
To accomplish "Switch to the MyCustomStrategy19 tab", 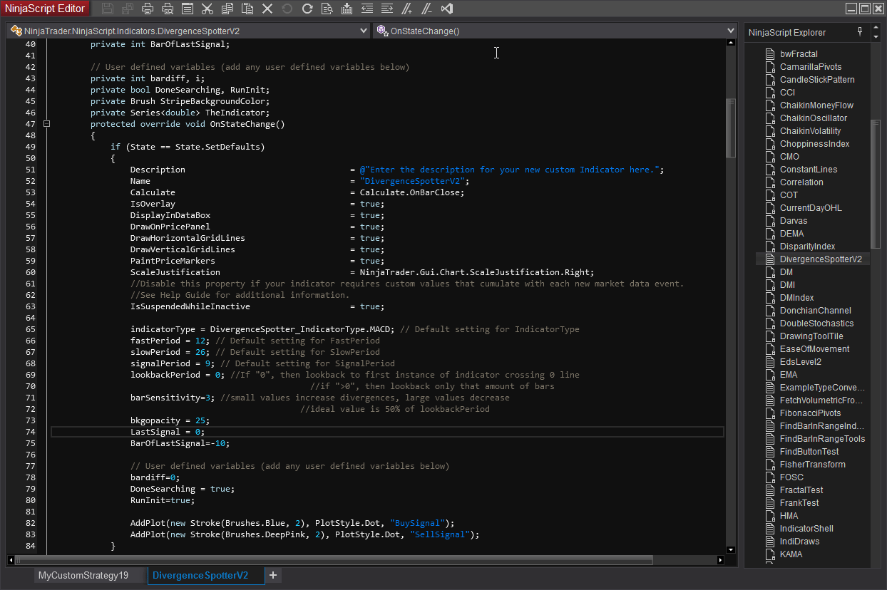I will (x=83, y=575).
